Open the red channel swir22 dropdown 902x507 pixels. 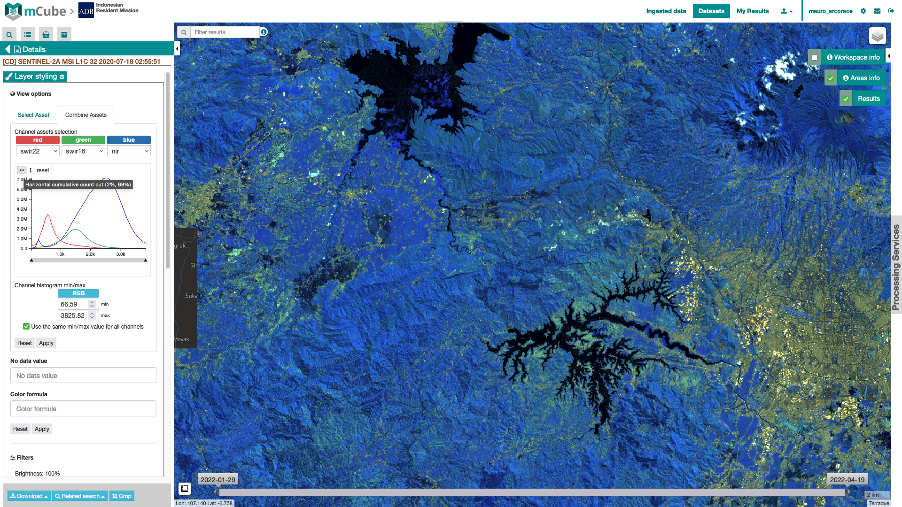tap(38, 151)
